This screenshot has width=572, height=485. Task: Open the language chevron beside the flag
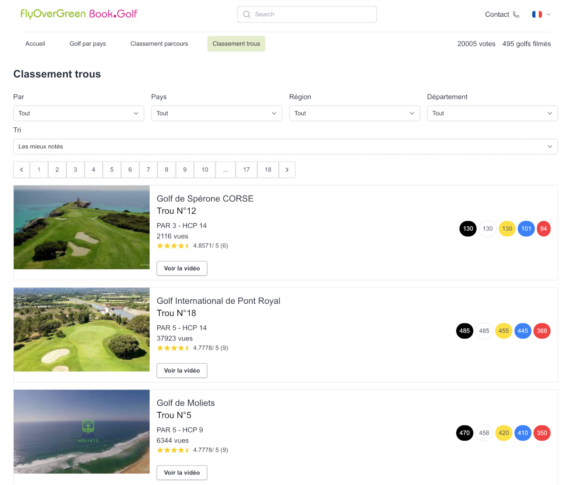(x=548, y=14)
